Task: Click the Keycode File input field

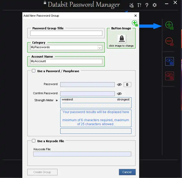Action: [82, 154]
